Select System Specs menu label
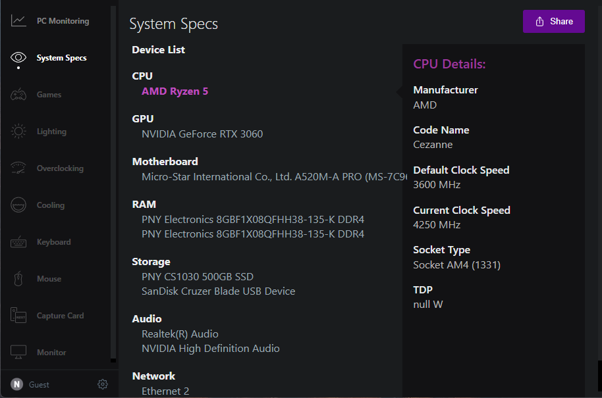The height and width of the screenshot is (398, 602). 61,58
